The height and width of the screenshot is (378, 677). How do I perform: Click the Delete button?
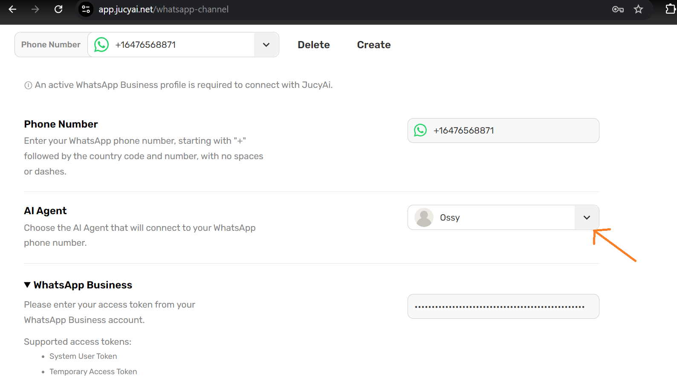(x=314, y=45)
